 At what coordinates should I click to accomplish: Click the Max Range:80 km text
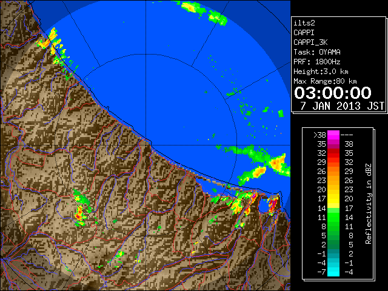[x=325, y=81]
